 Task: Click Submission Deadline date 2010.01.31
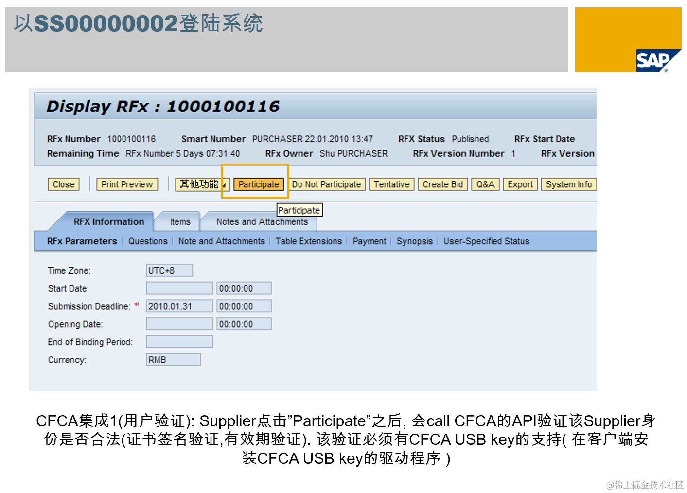pyautogui.click(x=179, y=306)
